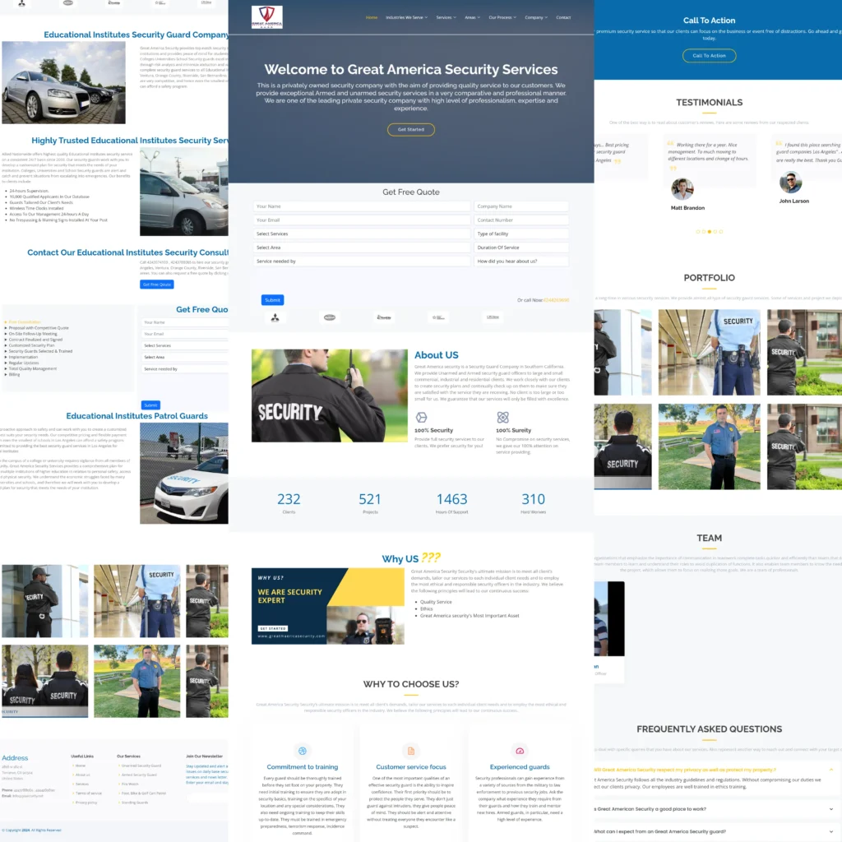This screenshot has width=842, height=842.
Task: Click the orange call-now phone number
Action: 557,300
